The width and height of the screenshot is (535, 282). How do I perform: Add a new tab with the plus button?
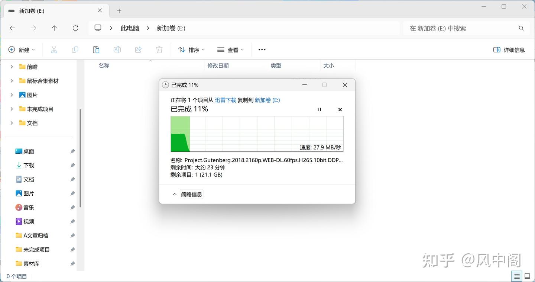tap(119, 11)
